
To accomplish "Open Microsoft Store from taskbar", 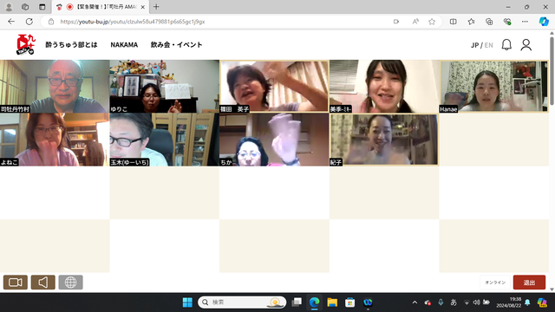I will point(350,302).
